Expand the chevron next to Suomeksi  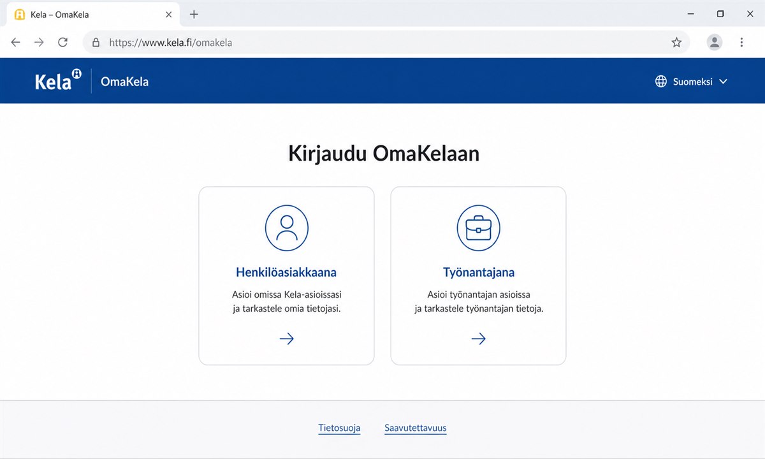pos(723,82)
